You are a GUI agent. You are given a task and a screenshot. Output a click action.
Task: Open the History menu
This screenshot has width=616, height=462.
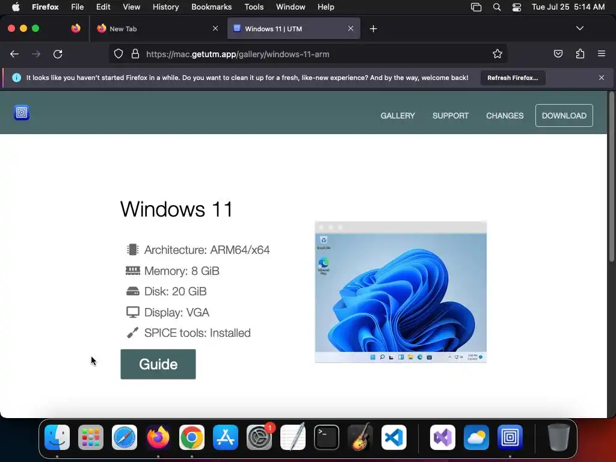click(x=166, y=7)
